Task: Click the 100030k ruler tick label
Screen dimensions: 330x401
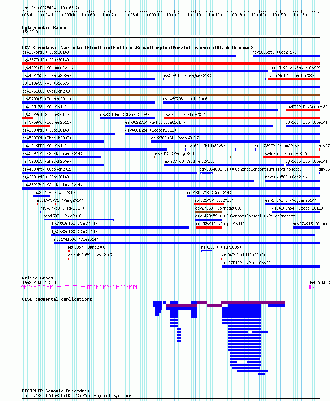Action: [25, 15]
